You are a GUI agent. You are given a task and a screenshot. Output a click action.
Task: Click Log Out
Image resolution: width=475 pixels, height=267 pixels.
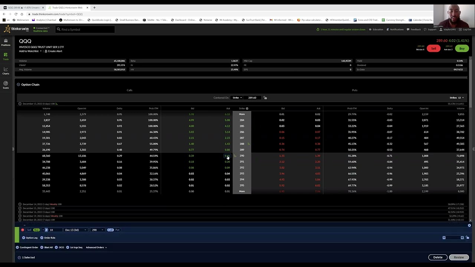(465, 29)
